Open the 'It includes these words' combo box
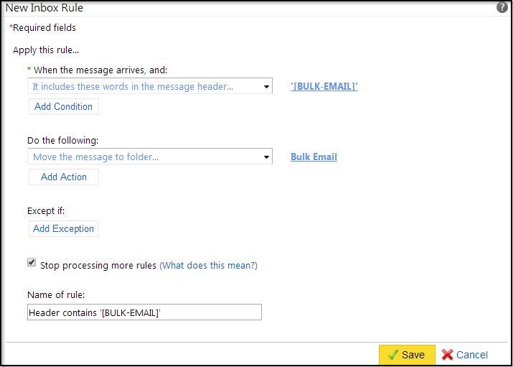 [143, 87]
